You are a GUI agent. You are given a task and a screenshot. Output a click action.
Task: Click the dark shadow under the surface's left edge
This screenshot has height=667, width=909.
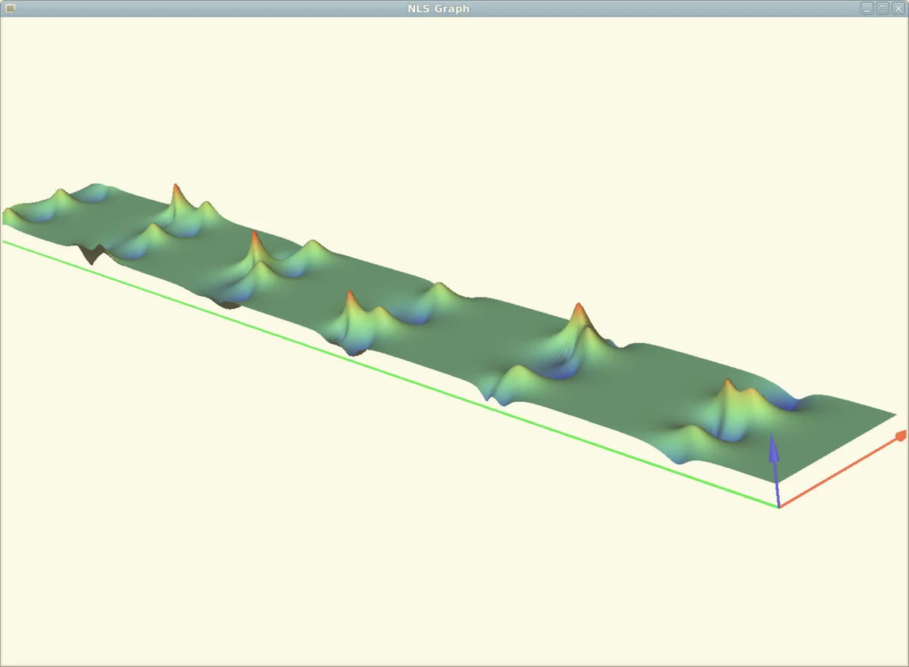(92, 254)
